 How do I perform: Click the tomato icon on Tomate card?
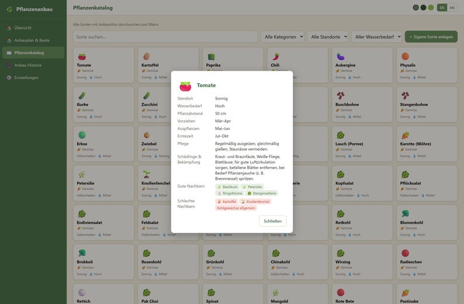[x=82, y=57]
